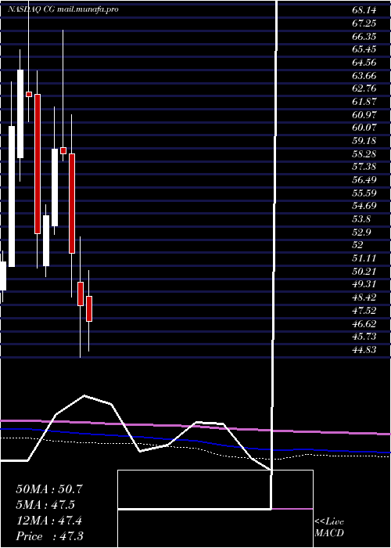Click the 'NASDAQ CG mail.munafa.pro' title text

(x=63, y=9)
